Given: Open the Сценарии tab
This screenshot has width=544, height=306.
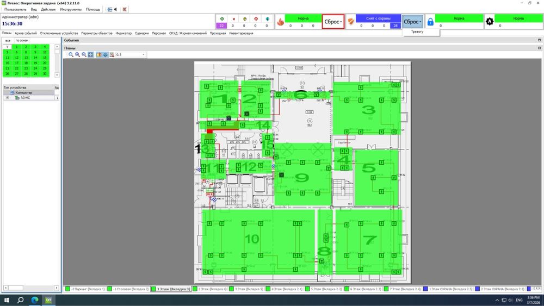Looking at the screenshot, I should pos(141,33).
